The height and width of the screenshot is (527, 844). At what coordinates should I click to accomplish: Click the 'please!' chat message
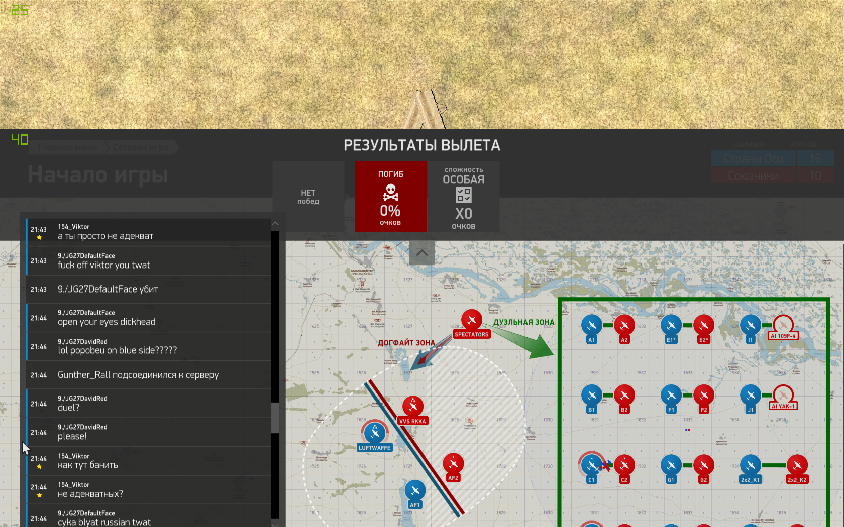[148, 432]
